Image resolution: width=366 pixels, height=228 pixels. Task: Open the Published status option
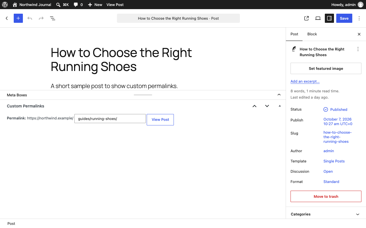[335, 109]
